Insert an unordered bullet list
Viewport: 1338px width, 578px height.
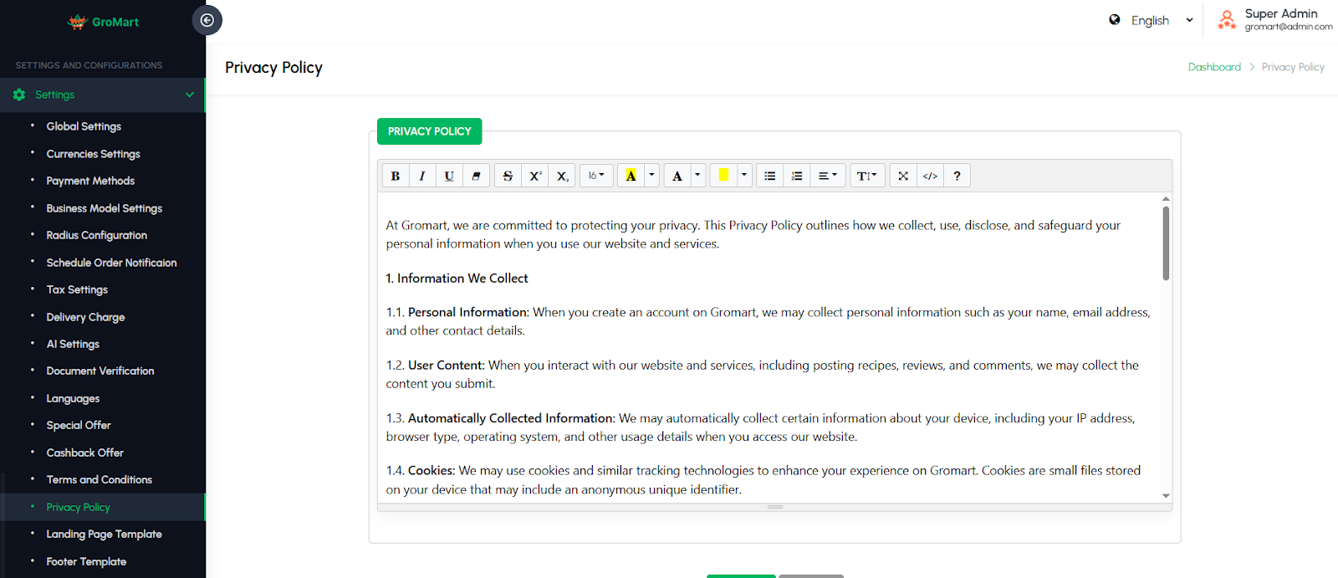click(x=770, y=176)
